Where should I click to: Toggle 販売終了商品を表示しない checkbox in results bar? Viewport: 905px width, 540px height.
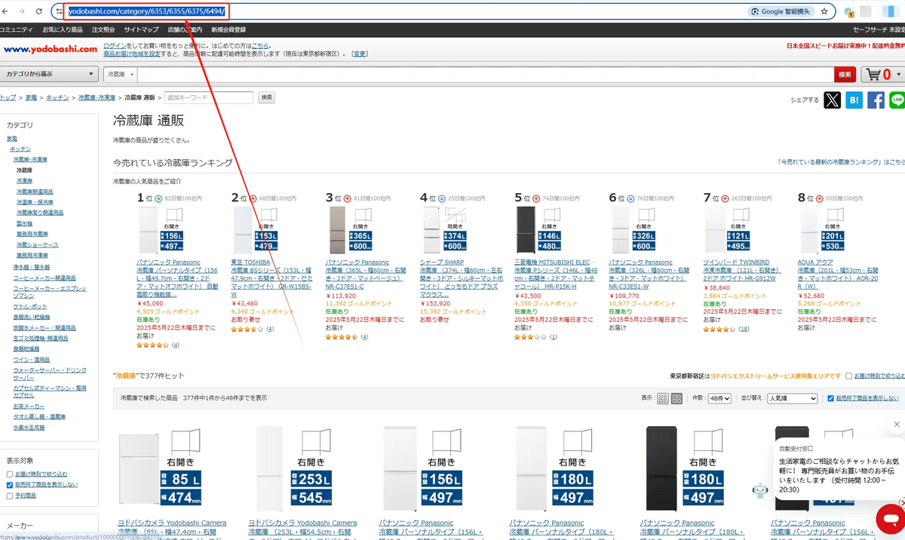pos(830,398)
